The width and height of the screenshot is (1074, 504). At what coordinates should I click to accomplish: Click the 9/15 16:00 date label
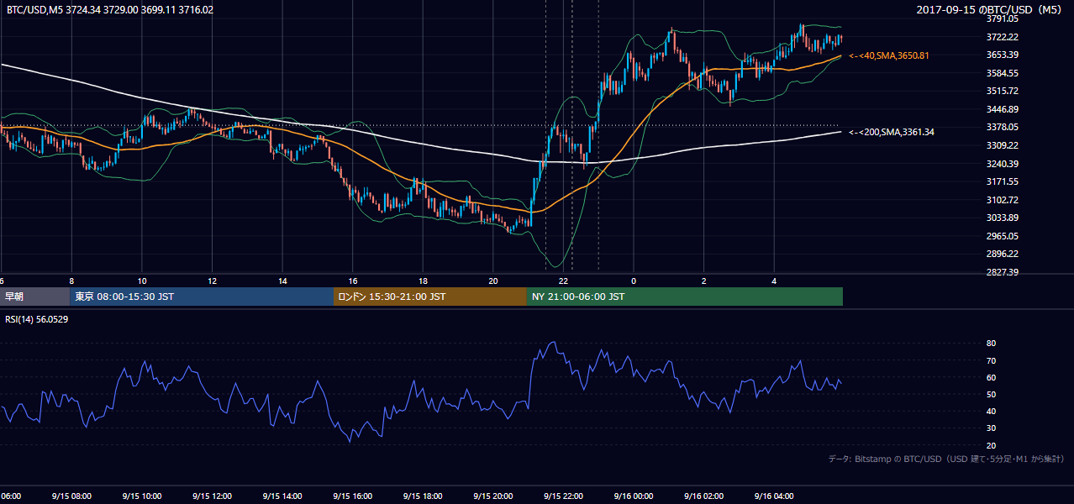pyautogui.click(x=352, y=496)
